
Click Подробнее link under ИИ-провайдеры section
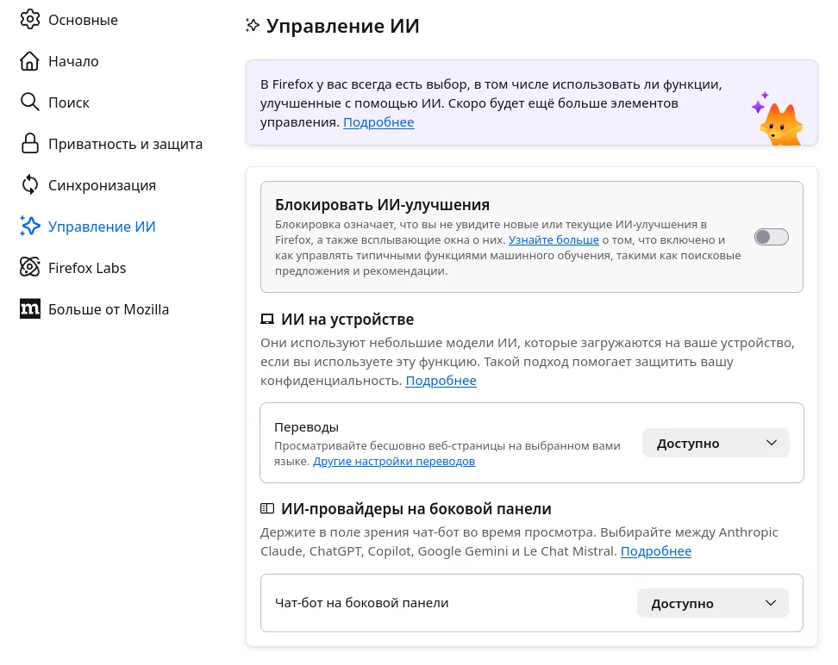point(656,551)
